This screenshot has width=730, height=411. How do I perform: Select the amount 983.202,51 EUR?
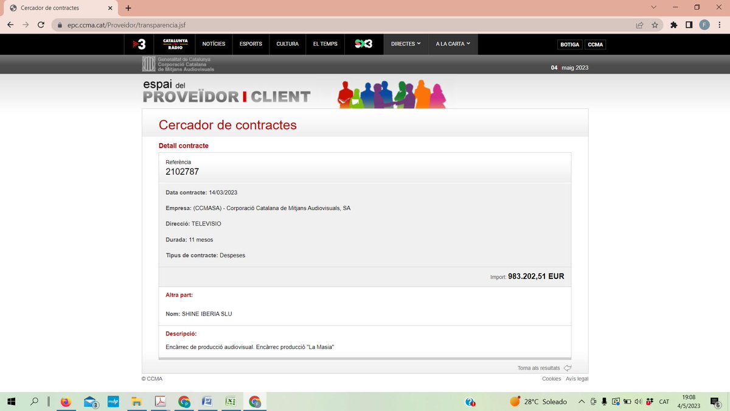pyautogui.click(x=536, y=276)
